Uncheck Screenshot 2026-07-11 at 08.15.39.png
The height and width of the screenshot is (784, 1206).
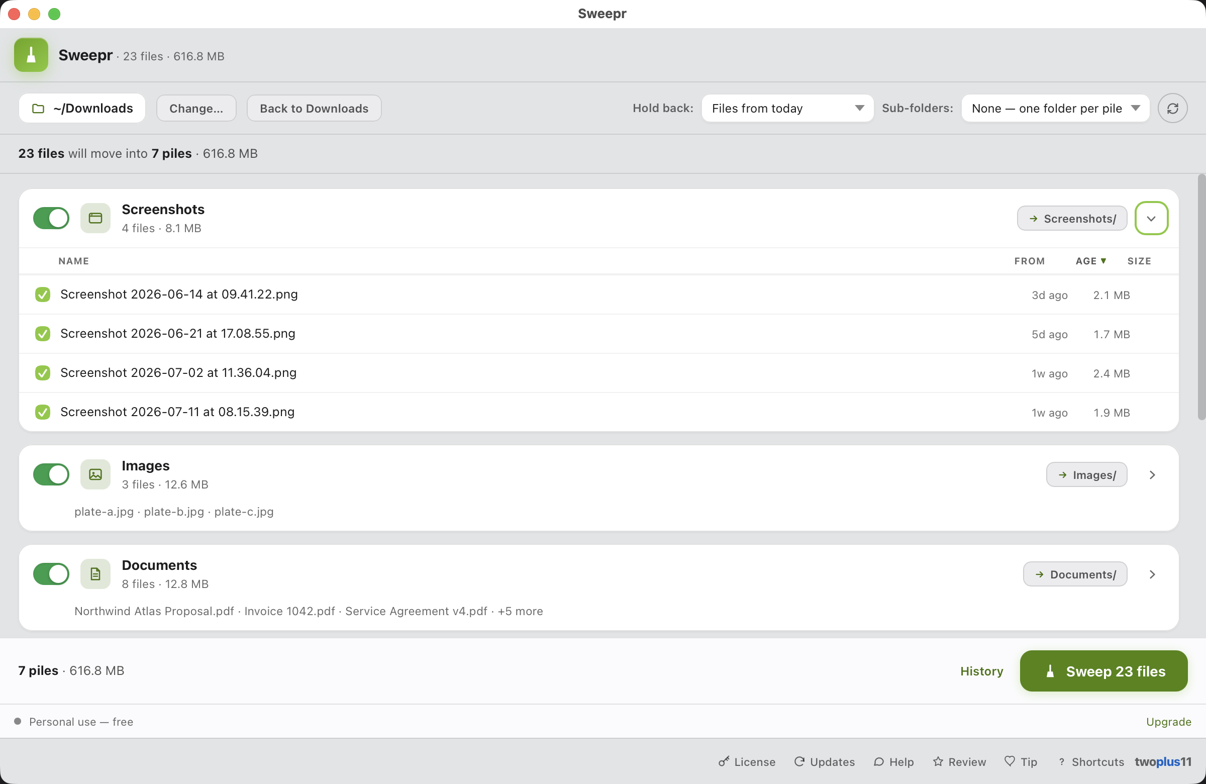pos(43,412)
